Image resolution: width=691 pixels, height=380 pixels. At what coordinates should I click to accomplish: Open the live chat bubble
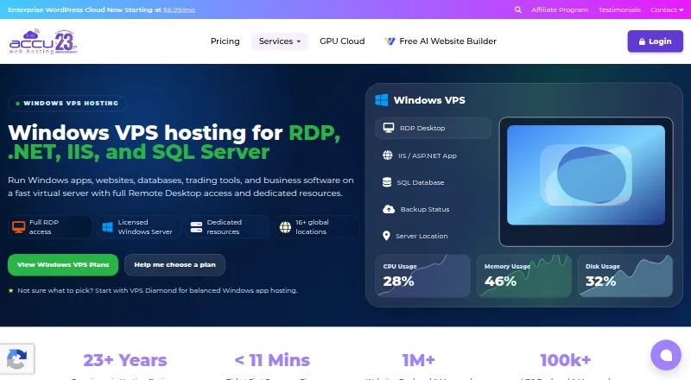[666, 355]
